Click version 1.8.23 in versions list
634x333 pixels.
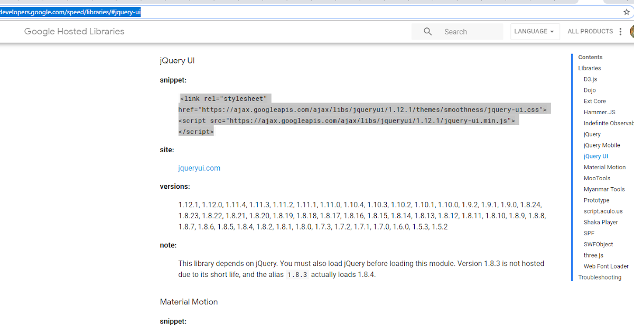pos(189,216)
